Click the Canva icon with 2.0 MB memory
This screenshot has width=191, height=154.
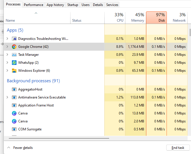pyautogui.click(x=14, y=121)
